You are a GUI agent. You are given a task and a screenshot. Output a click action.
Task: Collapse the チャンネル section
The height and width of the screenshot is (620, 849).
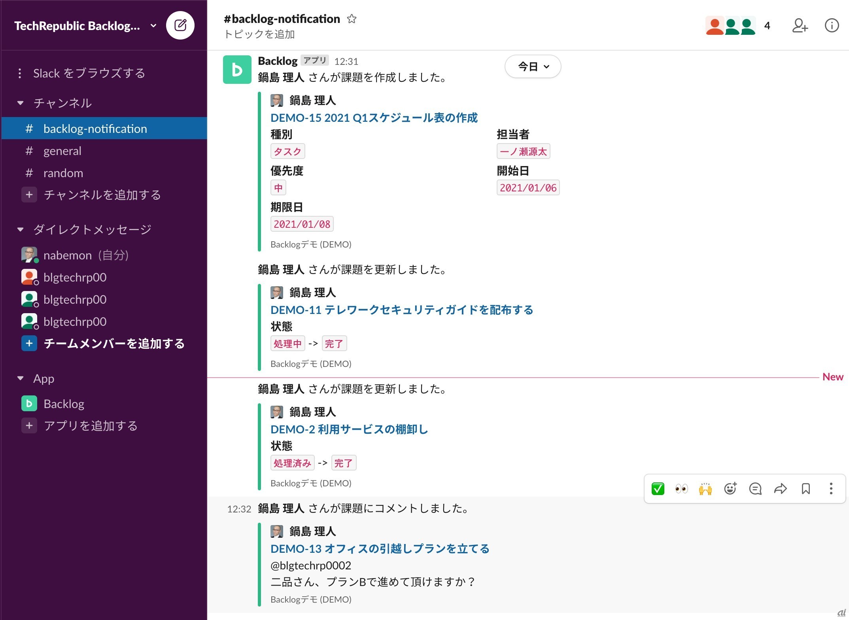click(x=21, y=103)
